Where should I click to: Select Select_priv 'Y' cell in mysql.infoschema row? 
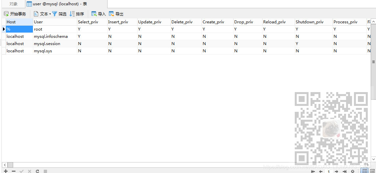92,37
